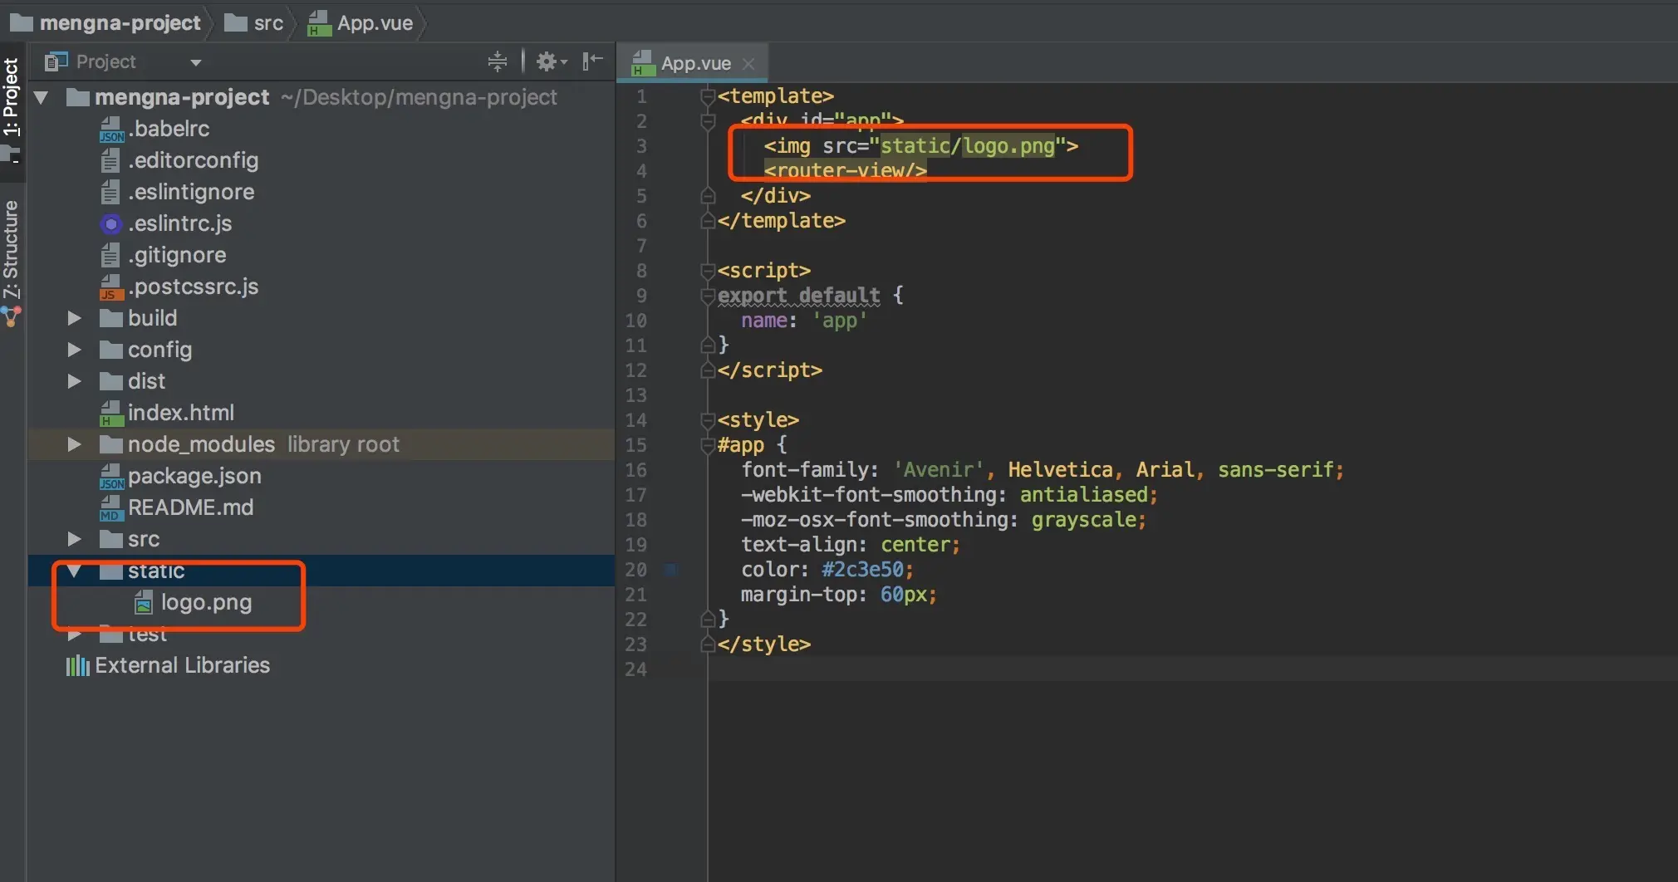Fold the script block on line 8
This screenshot has height=882, width=1678.
[708, 271]
